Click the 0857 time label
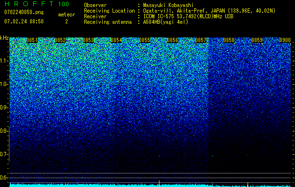295x187 pixels. click(201, 40)
